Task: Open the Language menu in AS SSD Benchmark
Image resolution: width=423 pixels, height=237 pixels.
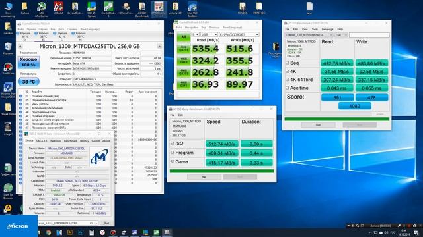Action: [x=328, y=29]
